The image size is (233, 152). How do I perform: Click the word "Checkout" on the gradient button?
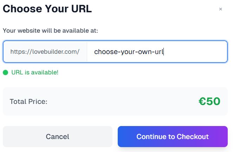(x=193, y=137)
